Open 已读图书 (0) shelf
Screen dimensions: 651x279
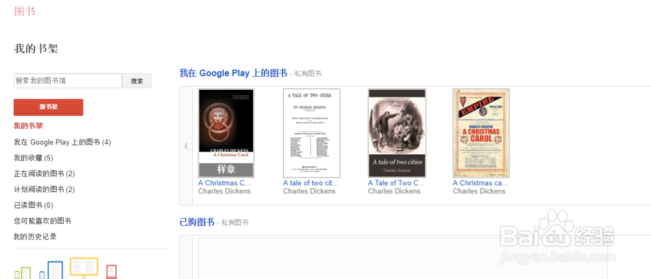(x=33, y=206)
